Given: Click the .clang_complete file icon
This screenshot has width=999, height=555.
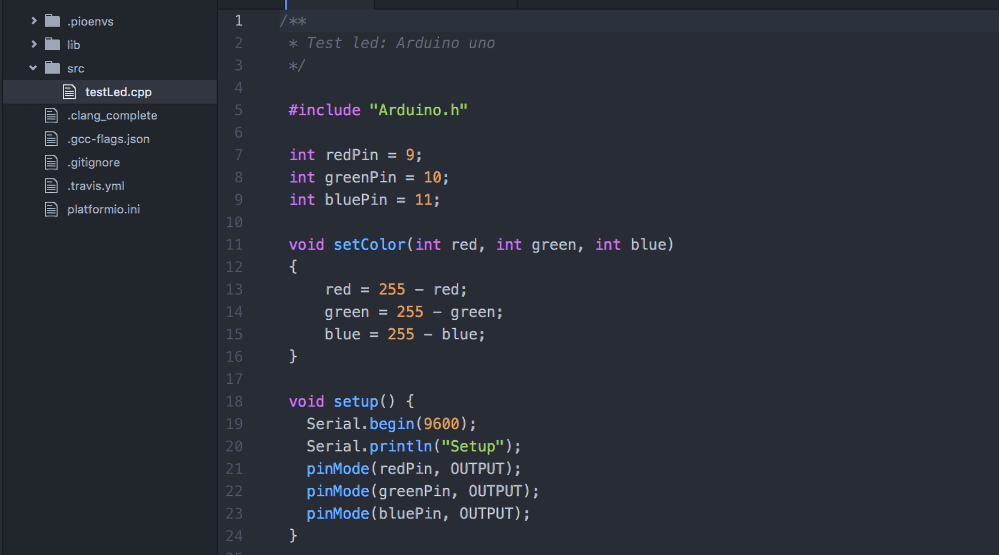Looking at the screenshot, I should tap(51, 115).
